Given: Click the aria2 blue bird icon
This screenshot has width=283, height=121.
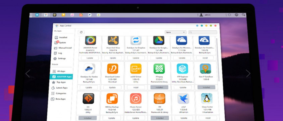Looking at the screenshot, I should (x=183, y=99).
